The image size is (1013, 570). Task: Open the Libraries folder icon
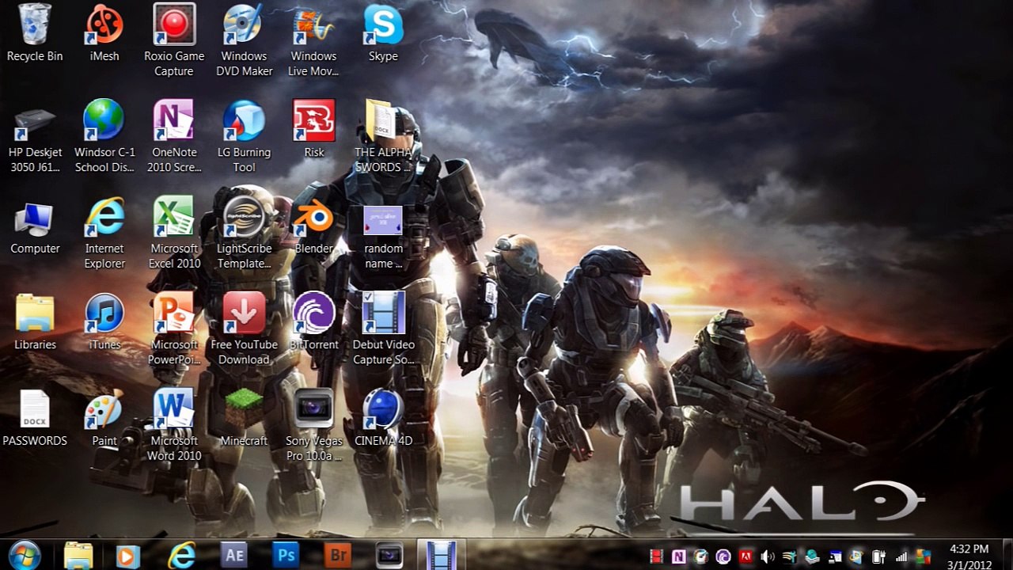[35, 323]
